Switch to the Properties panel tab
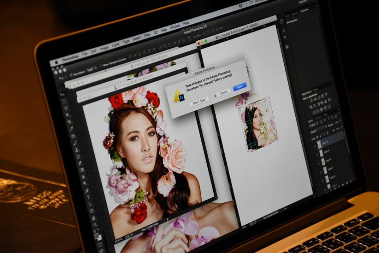 [304, 10]
